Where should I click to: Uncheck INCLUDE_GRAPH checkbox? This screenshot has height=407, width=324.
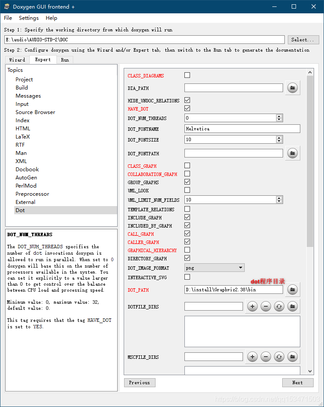187,217
